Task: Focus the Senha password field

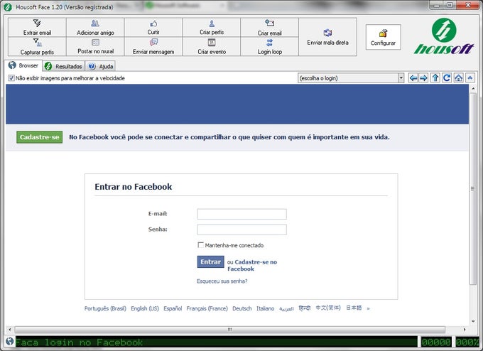Action: [241, 229]
